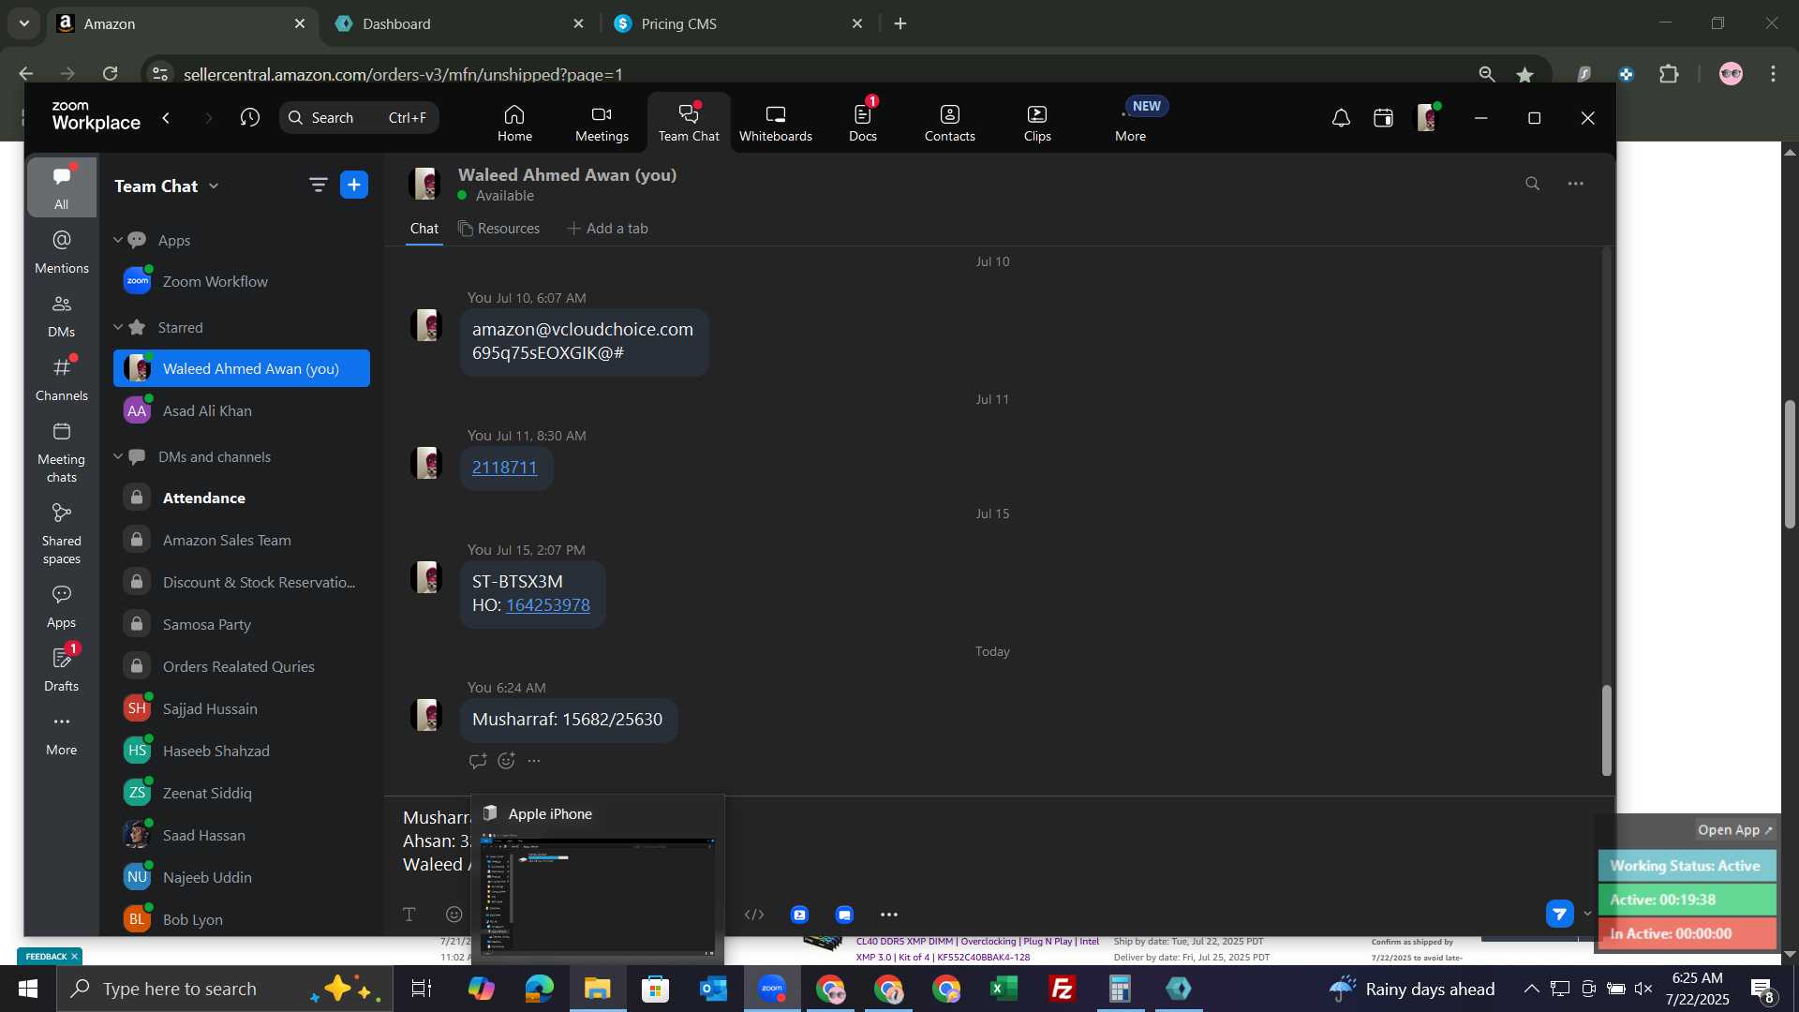This screenshot has width=1799, height=1012.
Task: Collapse the Starred section
Action: coord(118,327)
